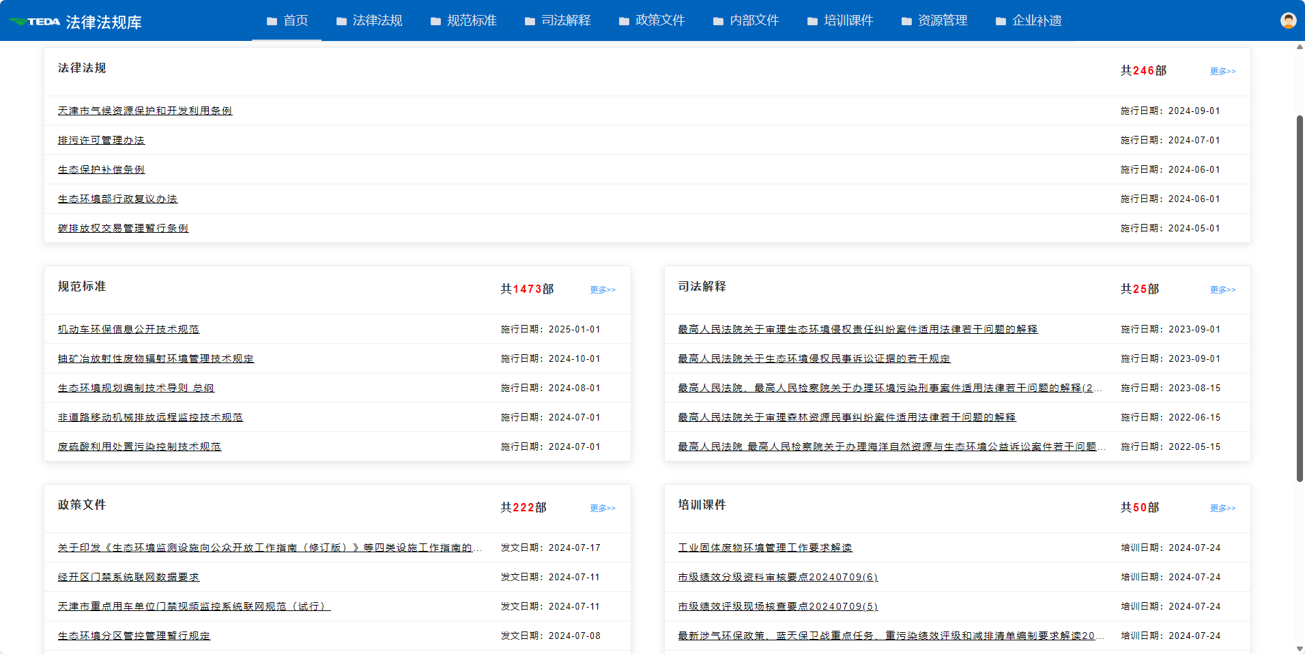1305x654 pixels.
Task: Open 机动车环保信息公开技术规范
Action: (128, 329)
